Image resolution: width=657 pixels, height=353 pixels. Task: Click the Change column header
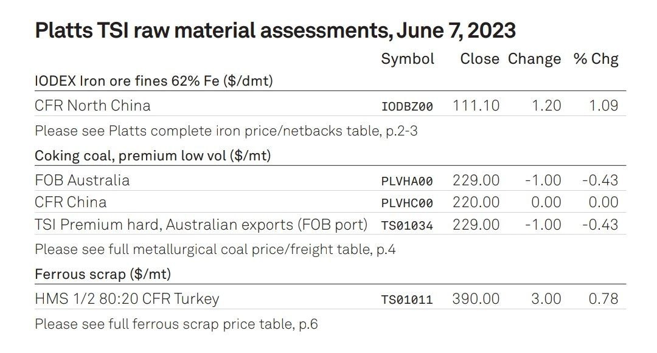(x=534, y=59)
